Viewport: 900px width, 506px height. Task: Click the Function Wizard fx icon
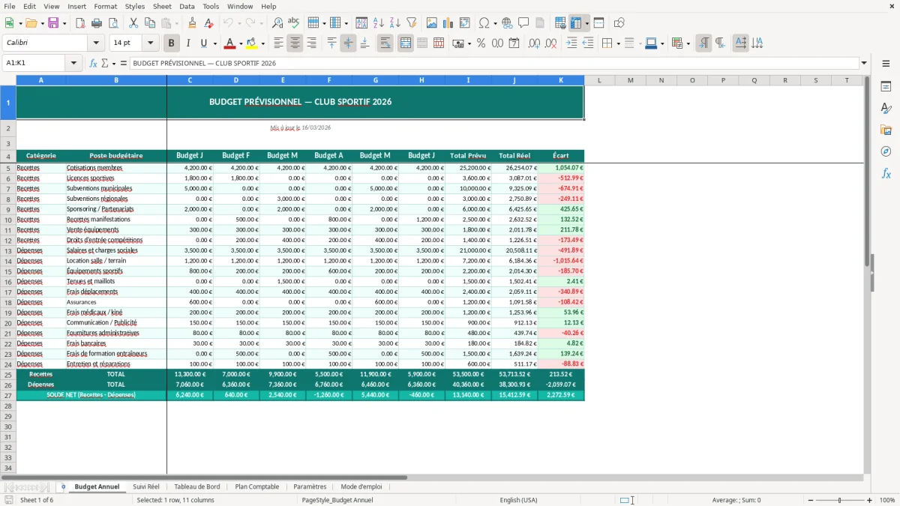click(x=94, y=63)
